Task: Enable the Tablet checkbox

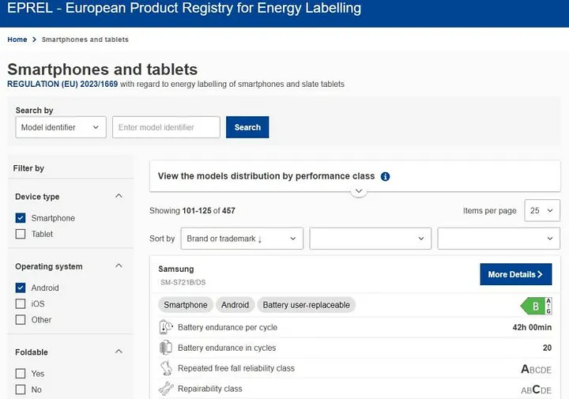Action: click(21, 234)
